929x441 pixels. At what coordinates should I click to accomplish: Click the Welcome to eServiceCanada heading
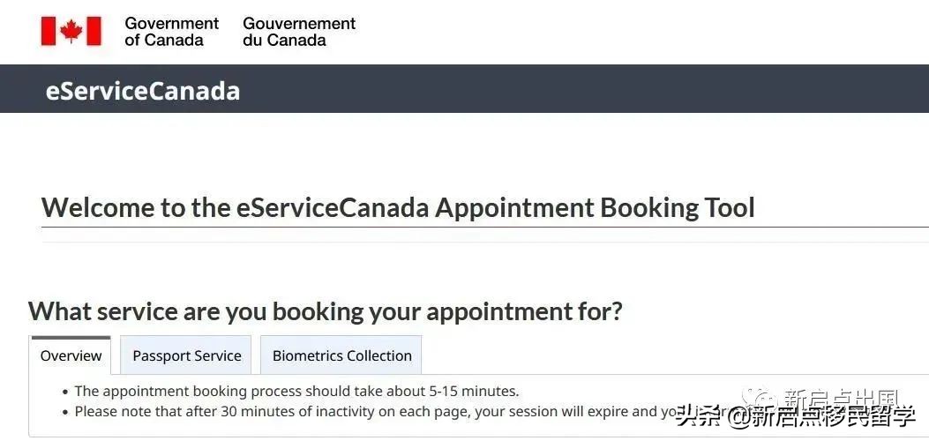(x=397, y=207)
